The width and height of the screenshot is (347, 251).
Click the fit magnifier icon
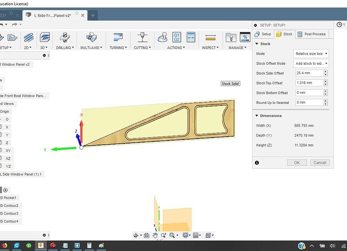(x=172, y=235)
